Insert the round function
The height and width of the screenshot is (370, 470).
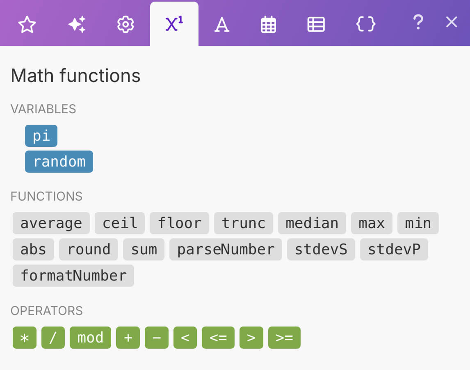click(89, 249)
